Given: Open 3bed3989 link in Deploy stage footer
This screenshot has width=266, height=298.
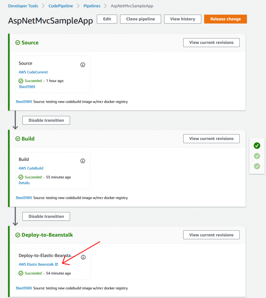Looking at the screenshot, I should (24, 288).
